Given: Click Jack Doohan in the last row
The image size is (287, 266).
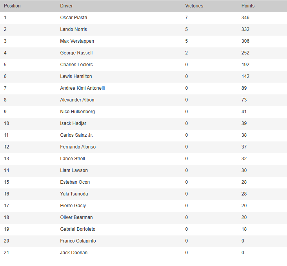Looking at the screenshot, I should [x=74, y=253].
